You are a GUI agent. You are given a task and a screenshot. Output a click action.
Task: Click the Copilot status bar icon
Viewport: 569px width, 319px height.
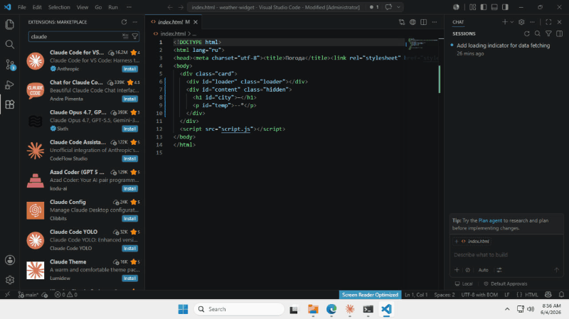tap(548, 295)
